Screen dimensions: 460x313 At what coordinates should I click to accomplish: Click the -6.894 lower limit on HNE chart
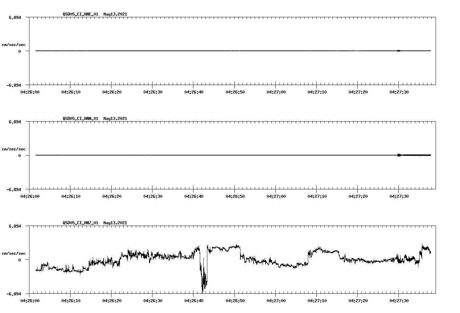pyautogui.click(x=14, y=85)
